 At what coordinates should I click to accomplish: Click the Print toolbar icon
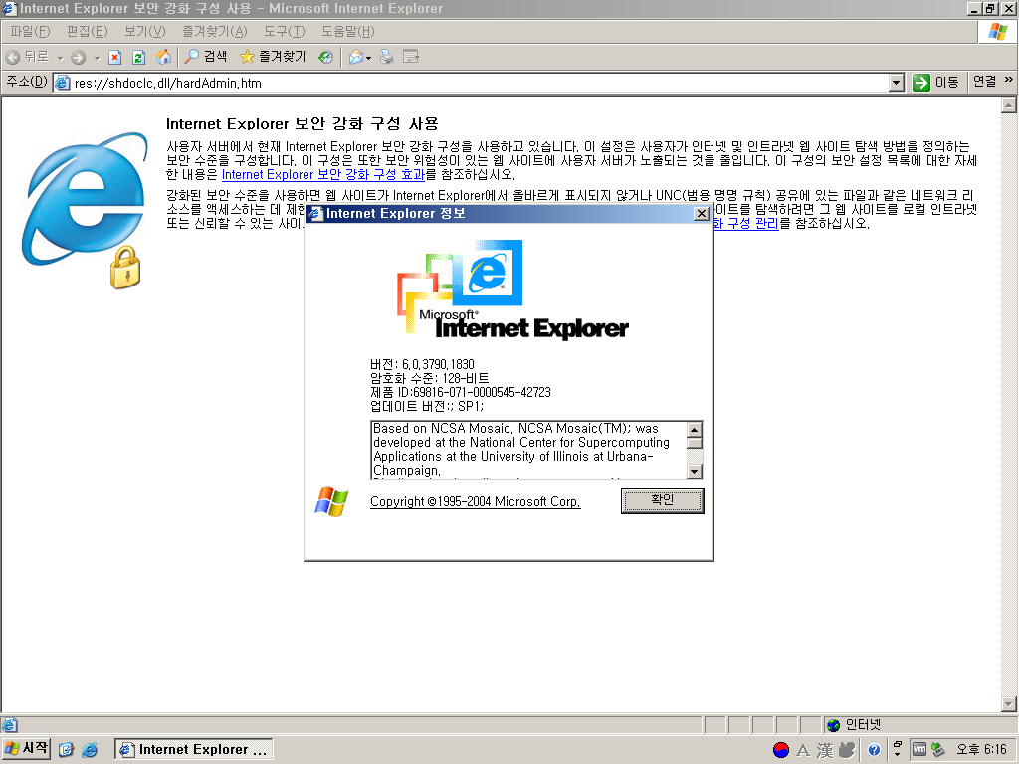coord(387,57)
